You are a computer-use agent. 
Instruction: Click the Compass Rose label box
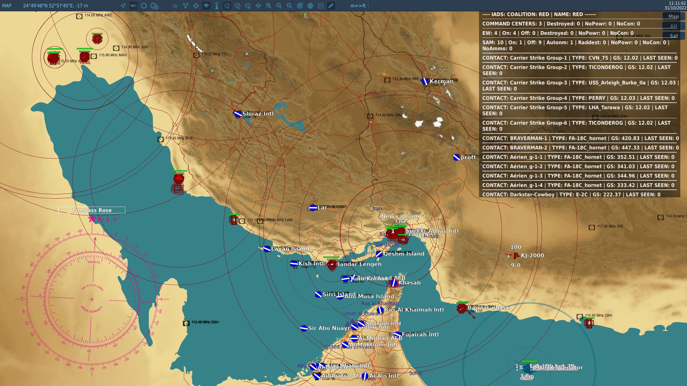coord(92,210)
